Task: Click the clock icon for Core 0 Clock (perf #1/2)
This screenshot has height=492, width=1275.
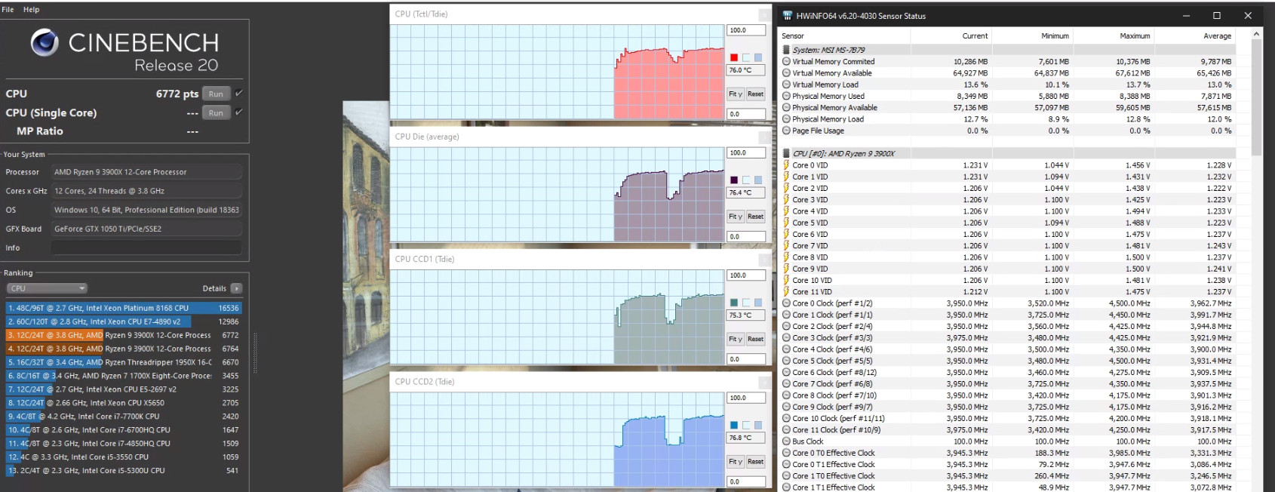Action: point(786,303)
